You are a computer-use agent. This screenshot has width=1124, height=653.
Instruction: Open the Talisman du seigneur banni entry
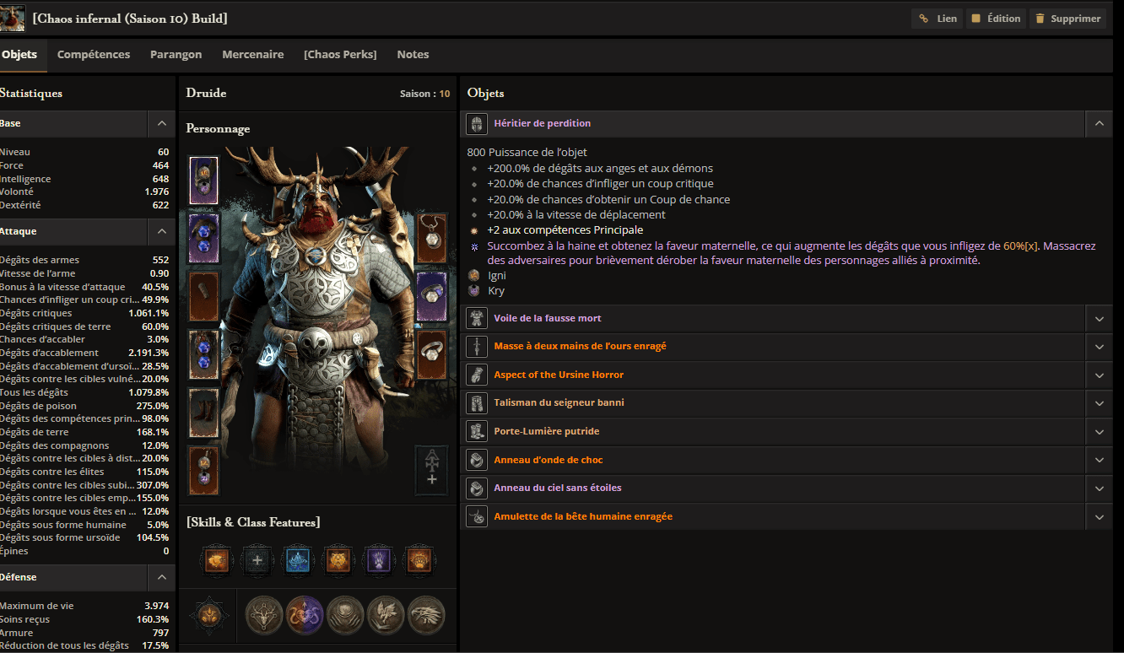point(559,403)
